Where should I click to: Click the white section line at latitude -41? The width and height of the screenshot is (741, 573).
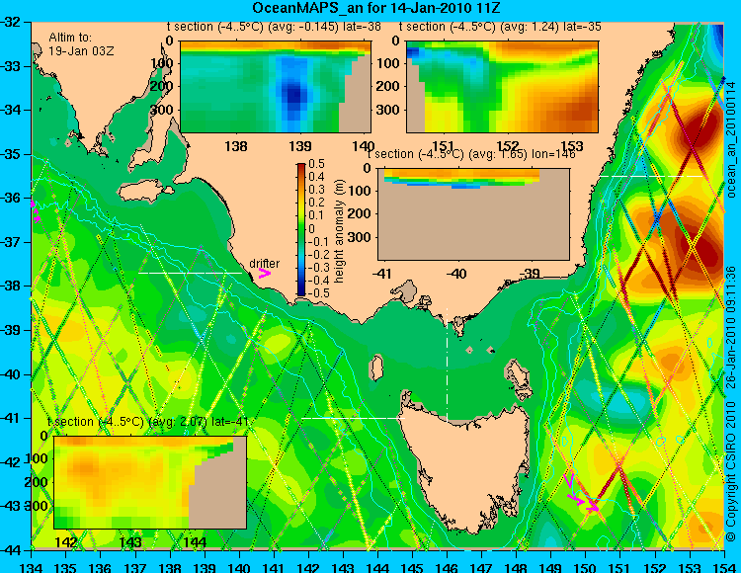tap(353, 418)
